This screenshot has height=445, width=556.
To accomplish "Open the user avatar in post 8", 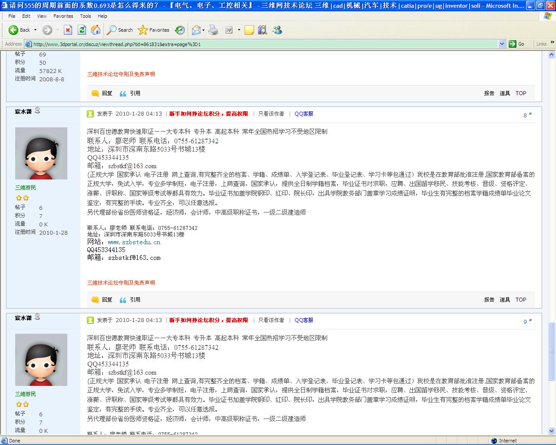I will click(41, 153).
